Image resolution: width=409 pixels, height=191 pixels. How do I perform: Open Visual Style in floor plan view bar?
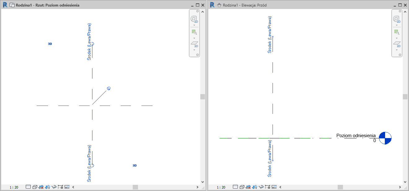pyautogui.click(x=35, y=187)
